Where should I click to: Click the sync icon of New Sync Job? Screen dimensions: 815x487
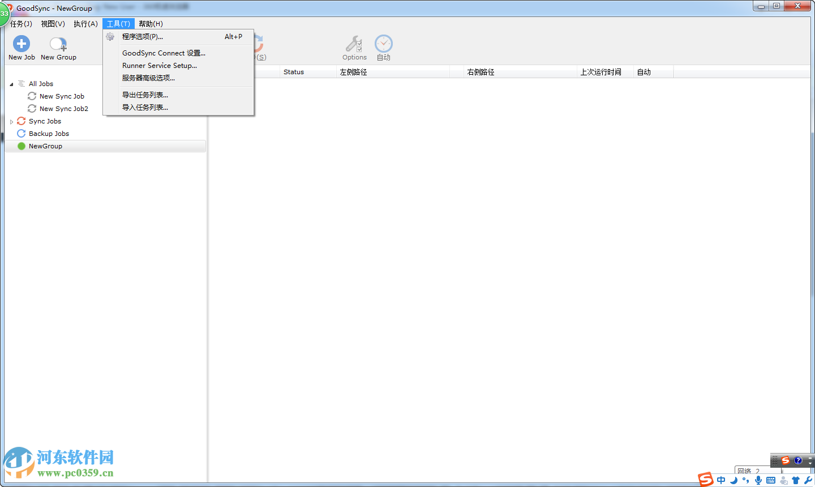(x=32, y=96)
